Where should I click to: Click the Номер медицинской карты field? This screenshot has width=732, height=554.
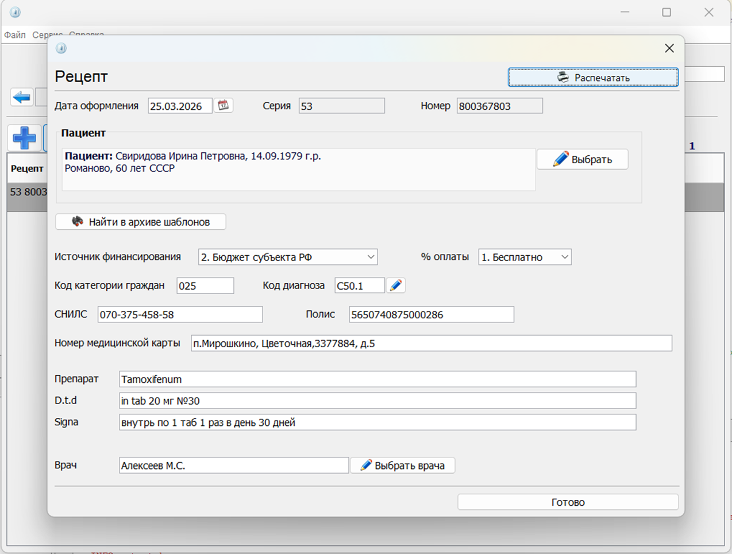pos(431,344)
